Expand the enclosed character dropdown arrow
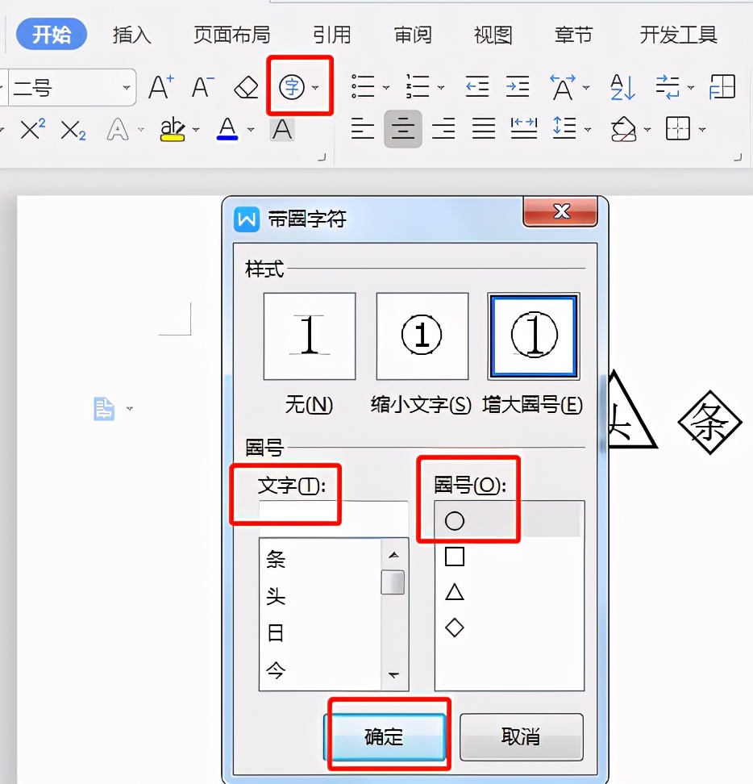753x784 pixels. [x=315, y=87]
